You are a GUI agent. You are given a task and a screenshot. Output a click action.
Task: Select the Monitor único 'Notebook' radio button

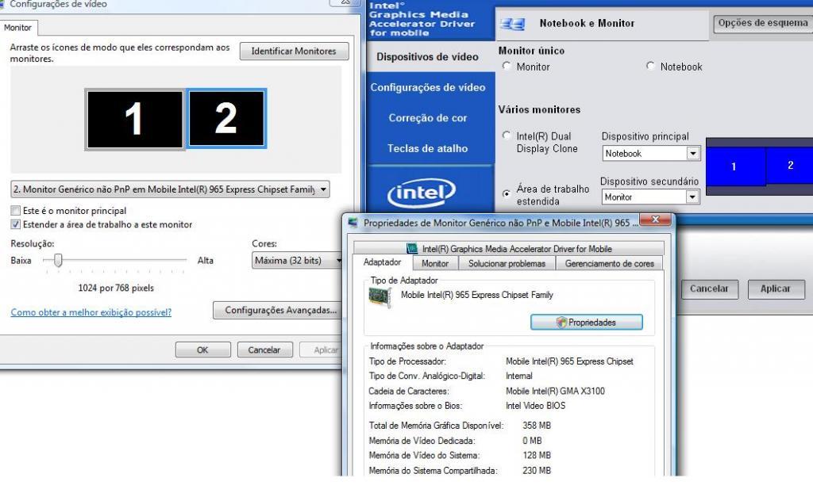[x=651, y=67]
